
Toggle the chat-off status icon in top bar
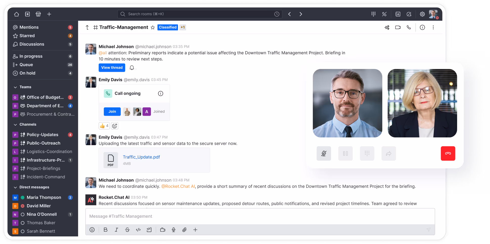(409, 14)
